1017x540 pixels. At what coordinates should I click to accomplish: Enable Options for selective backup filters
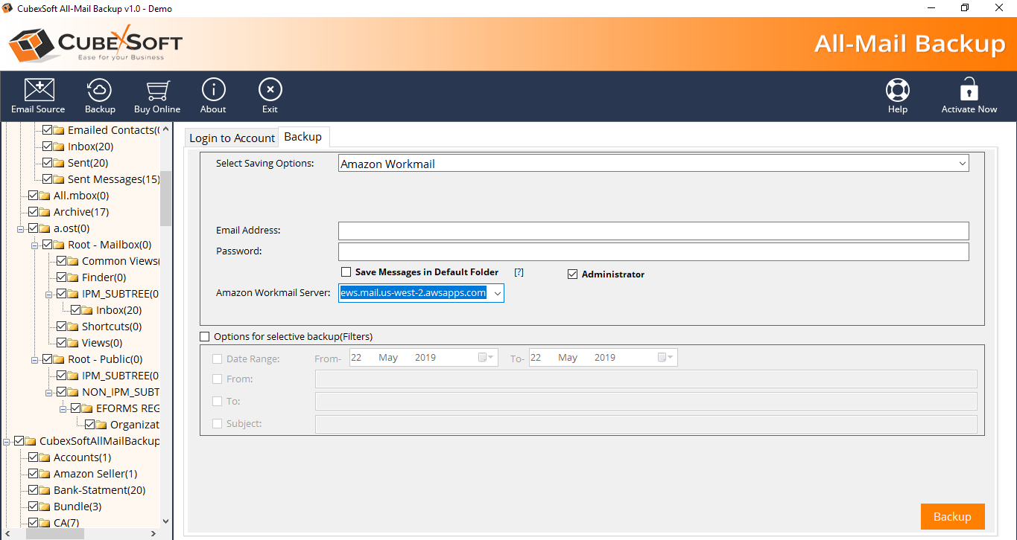[x=205, y=337]
